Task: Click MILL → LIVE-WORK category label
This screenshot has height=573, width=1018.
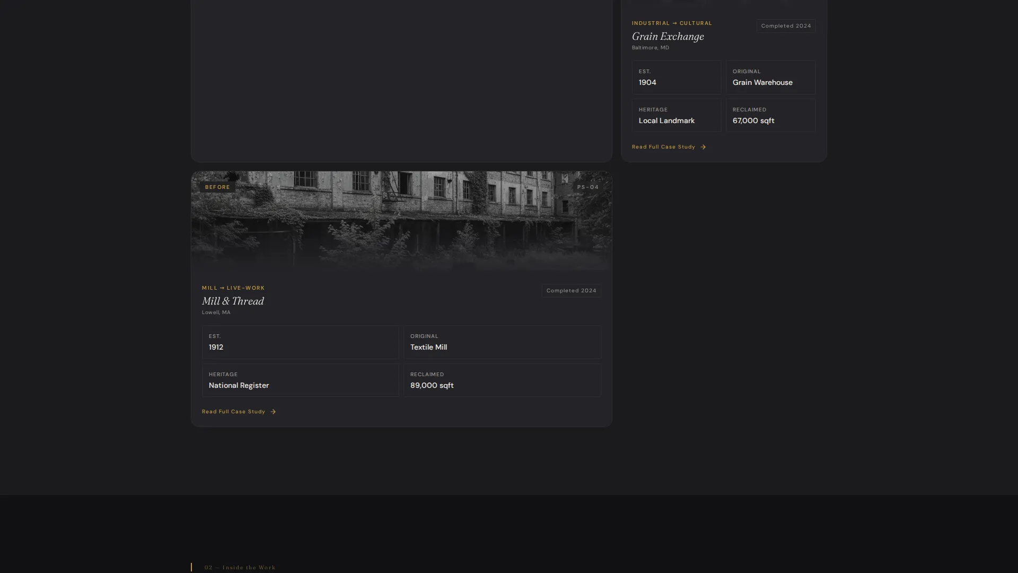Action: (x=233, y=288)
